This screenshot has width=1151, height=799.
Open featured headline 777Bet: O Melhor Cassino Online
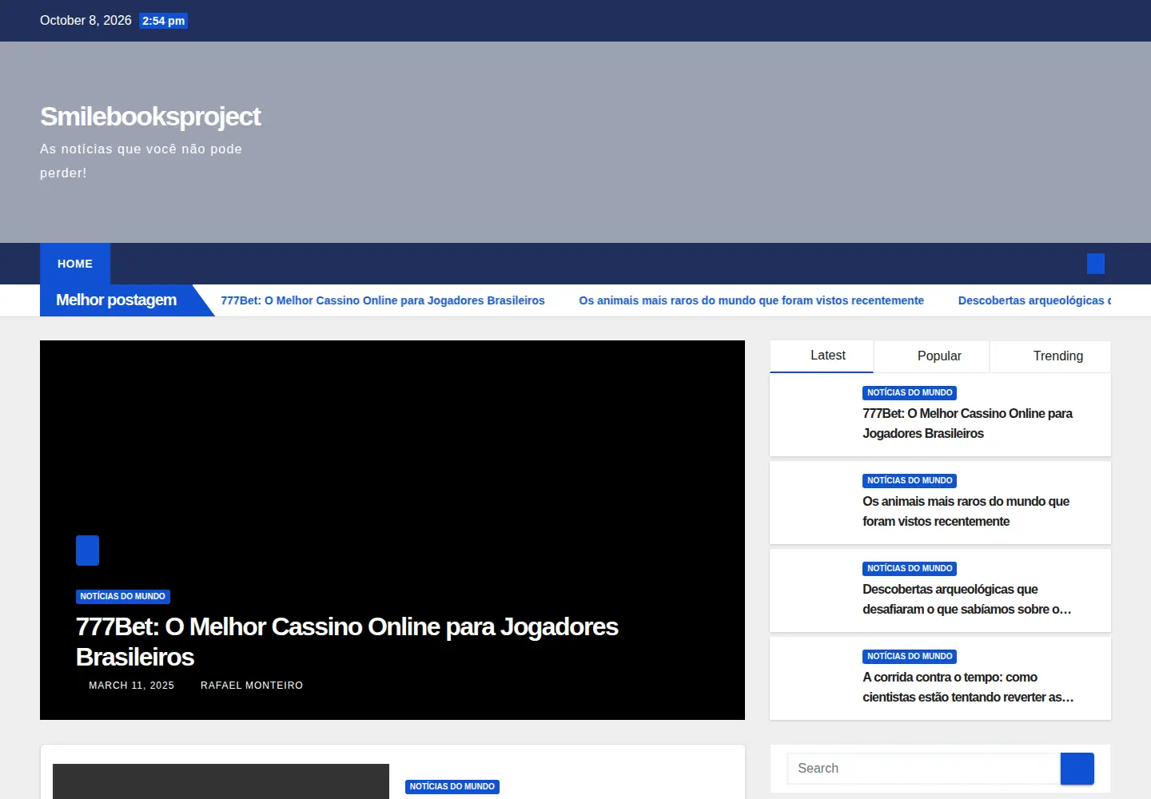[347, 642]
